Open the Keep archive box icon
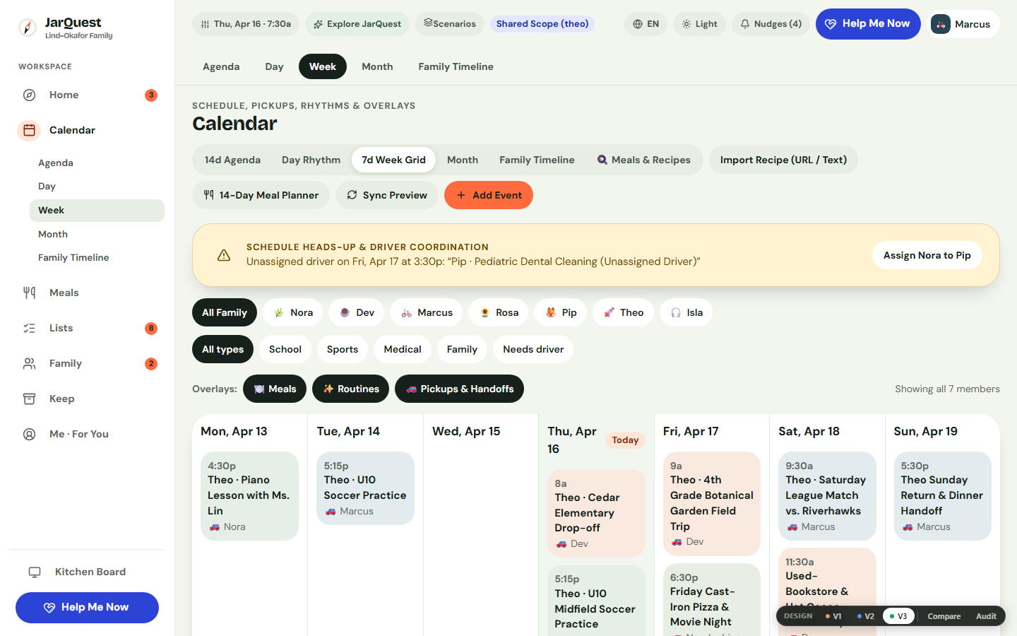Screen dimensions: 1017x636 click(29, 399)
